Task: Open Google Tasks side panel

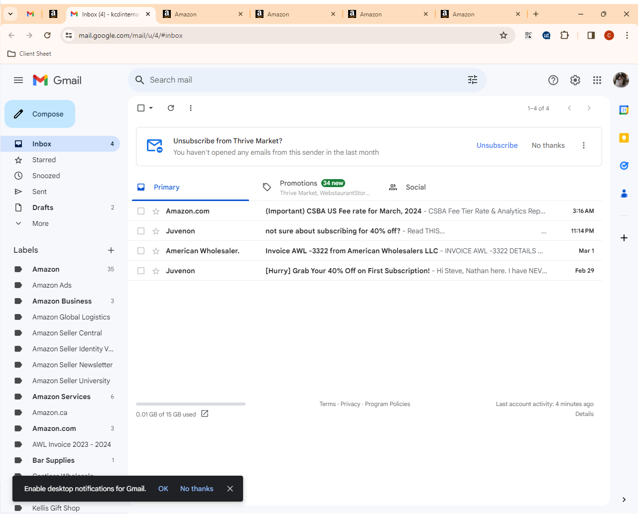Action: [x=624, y=166]
